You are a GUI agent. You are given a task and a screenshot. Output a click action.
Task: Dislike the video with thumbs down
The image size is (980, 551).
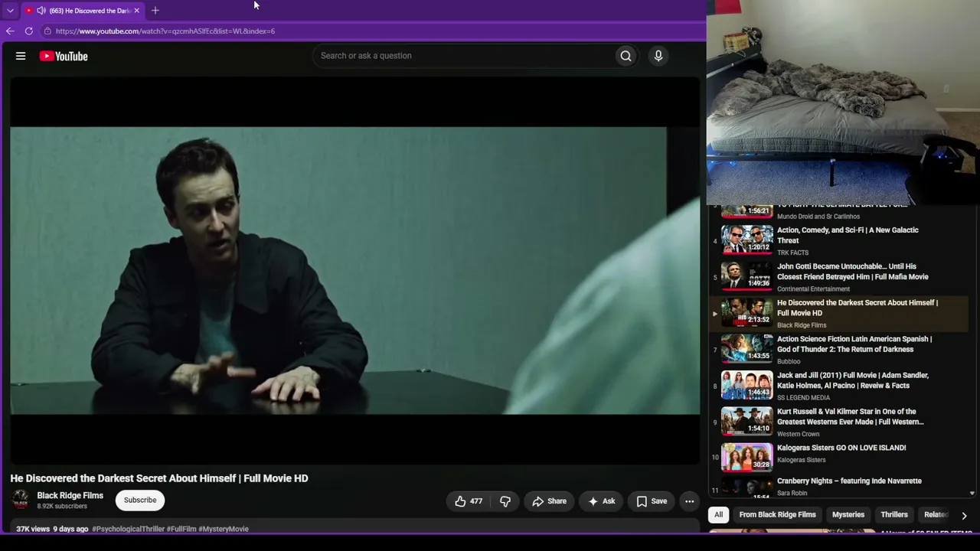[x=505, y=501]
